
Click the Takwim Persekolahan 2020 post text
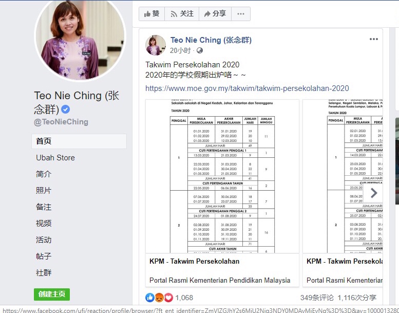(x=193, y=65)
